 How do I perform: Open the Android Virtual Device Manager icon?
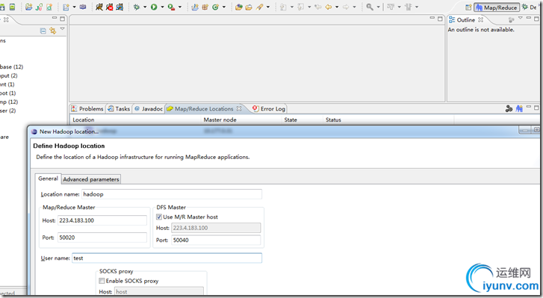(x=13, y=7)
